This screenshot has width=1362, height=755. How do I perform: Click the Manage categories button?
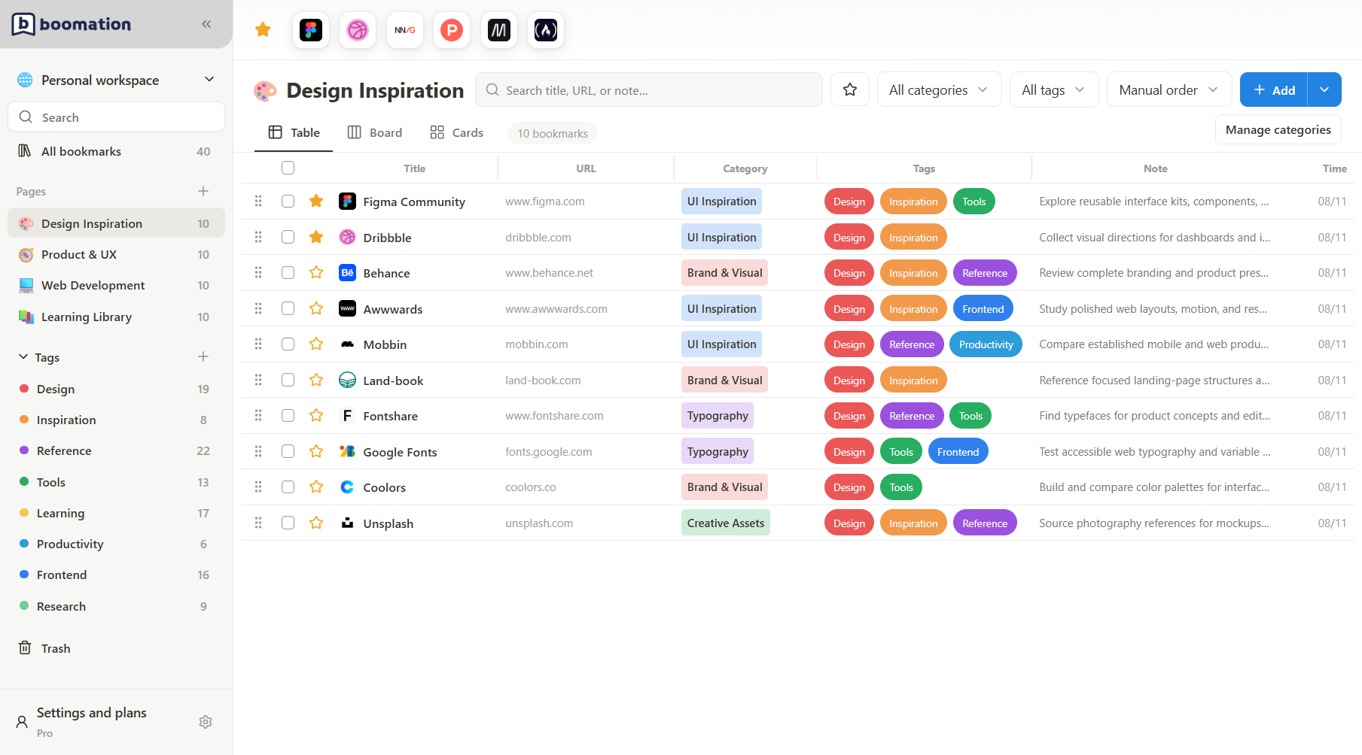[1278, 129]
